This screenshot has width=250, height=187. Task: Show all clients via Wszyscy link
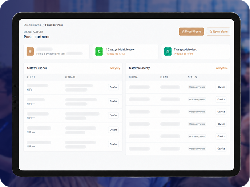[114, 68]
